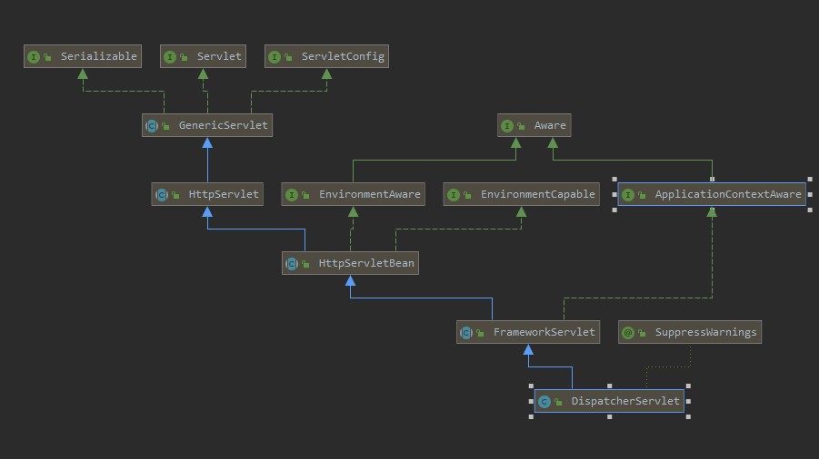Click the annotation icon on SuppressWarnings node

pyautogui.click(x=628, y=332)
